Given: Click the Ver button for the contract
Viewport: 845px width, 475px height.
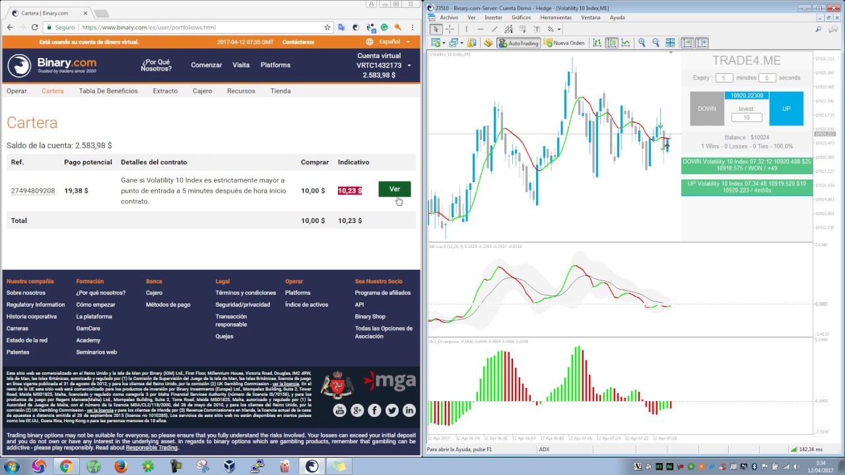Looking at the screenshot, I should [x=394, y=189].
